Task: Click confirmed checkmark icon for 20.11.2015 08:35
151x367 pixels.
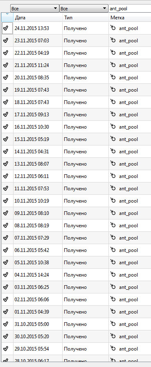Action: [6, 78]
